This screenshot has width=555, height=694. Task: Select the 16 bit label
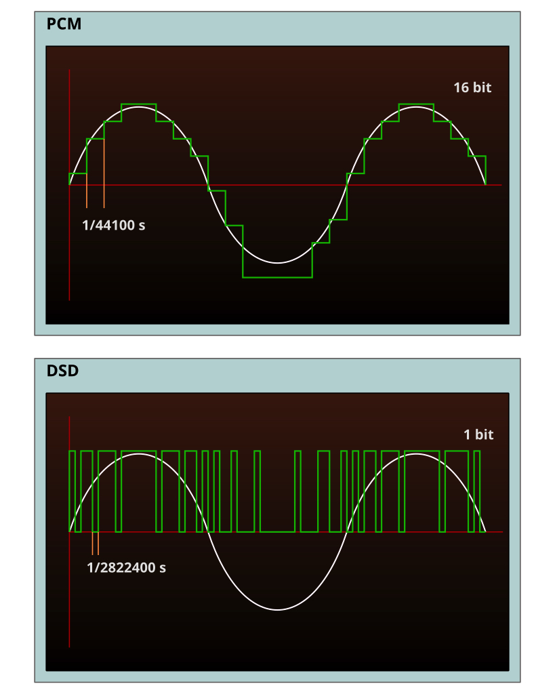(x=472, y=87)
